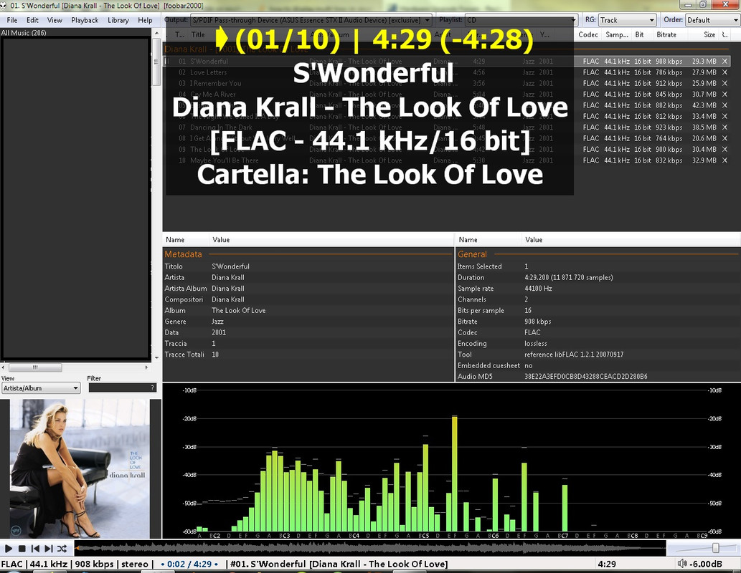Sort playlist by Samp... column header
Image resolution: width=741 pixels, height=573 pixels.
click(x=617, y=34)
